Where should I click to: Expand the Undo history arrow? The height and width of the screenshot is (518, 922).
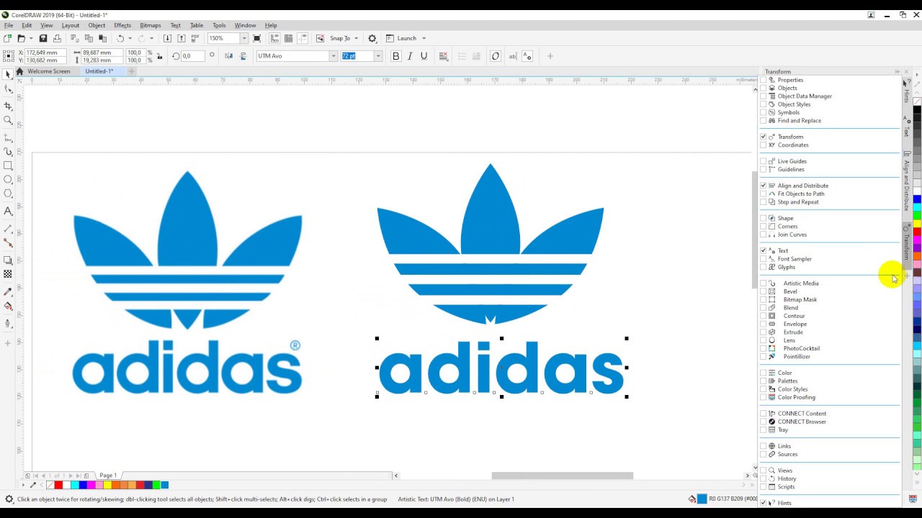130,38
